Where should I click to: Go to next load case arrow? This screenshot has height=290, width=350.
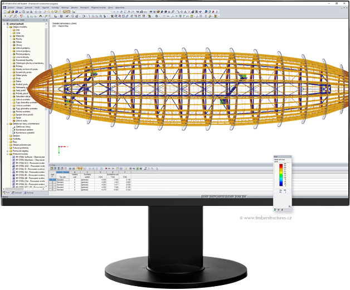(118, 12)
